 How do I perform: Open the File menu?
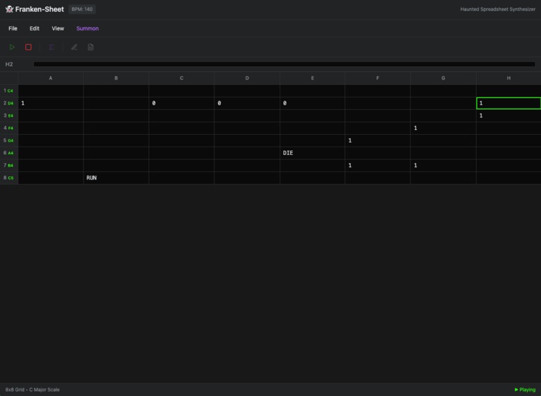12,28
